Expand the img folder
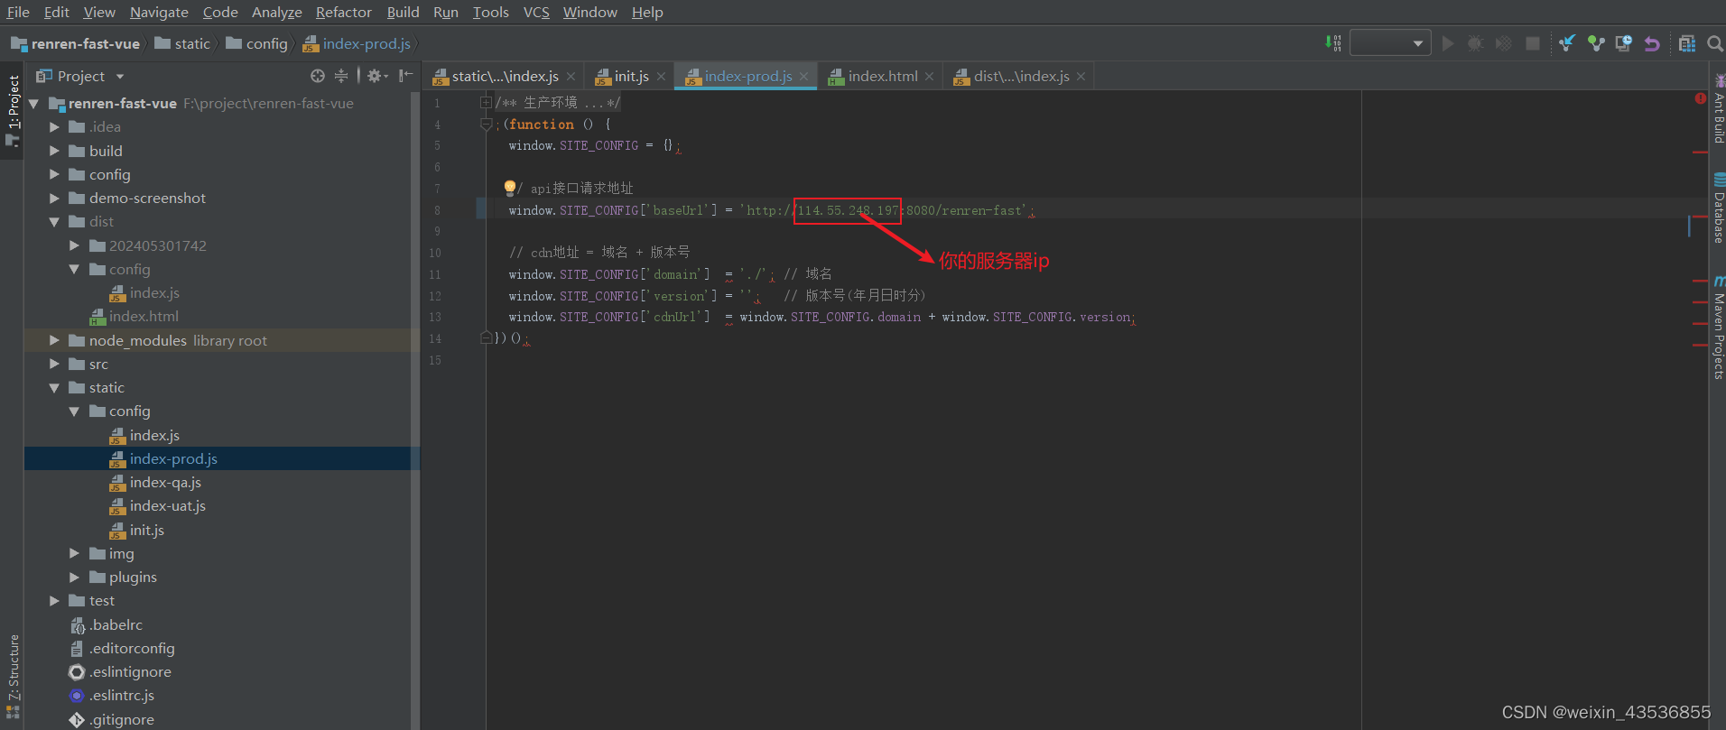The image size is (1726, 730). tap(74, 553)
